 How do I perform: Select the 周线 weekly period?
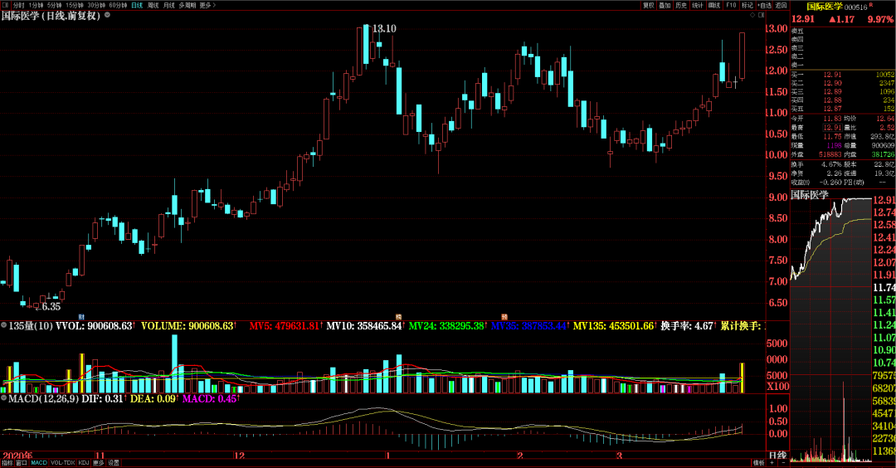pos(153,5)
